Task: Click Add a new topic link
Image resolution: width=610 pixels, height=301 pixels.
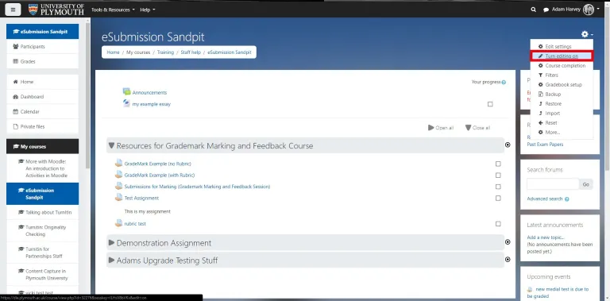Action: pos(546,237)
